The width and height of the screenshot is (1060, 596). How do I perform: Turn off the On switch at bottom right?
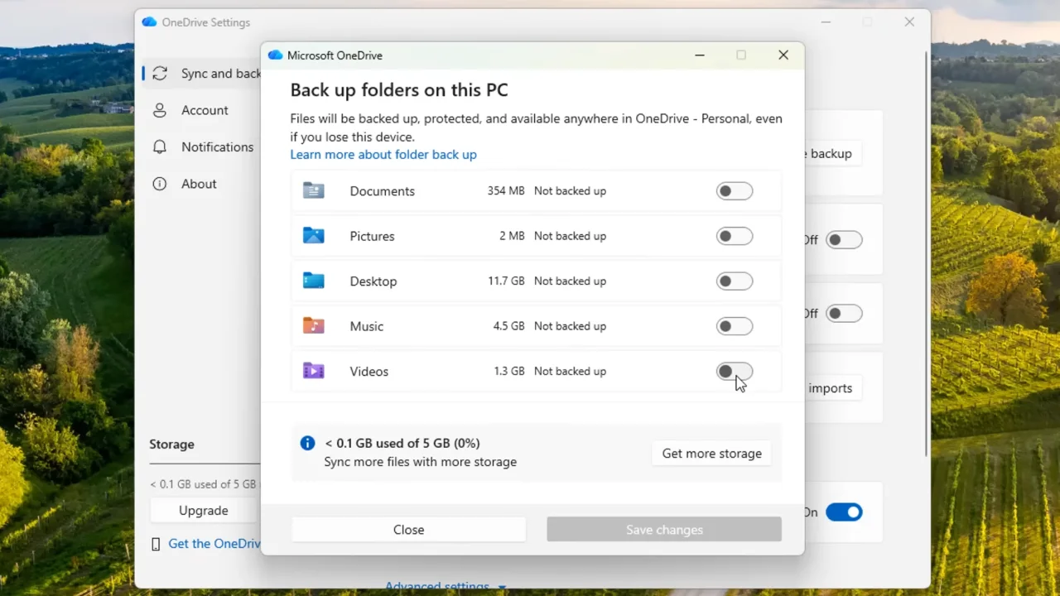tap(844, 512)
